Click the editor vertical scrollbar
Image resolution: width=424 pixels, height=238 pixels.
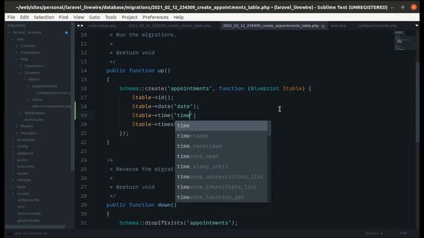pyautogui.click(x=417, y=102)
